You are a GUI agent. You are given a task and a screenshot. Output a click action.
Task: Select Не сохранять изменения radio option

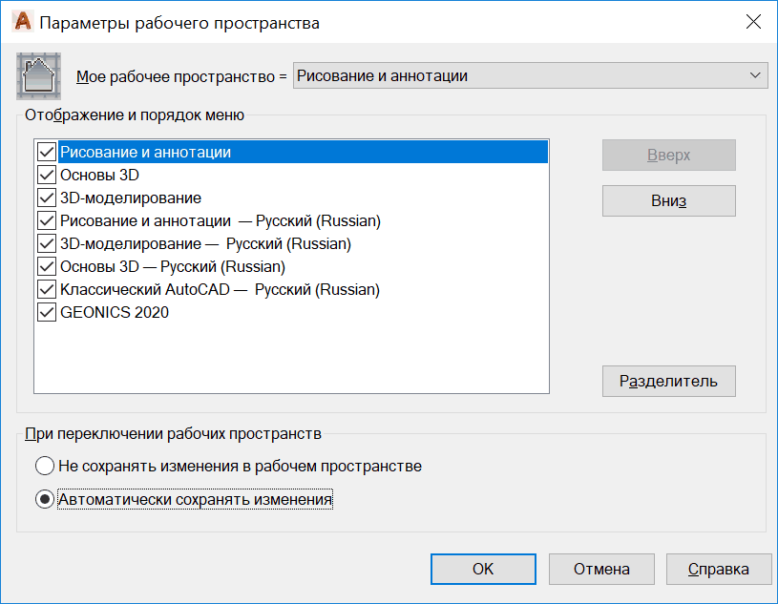(45, 467)
